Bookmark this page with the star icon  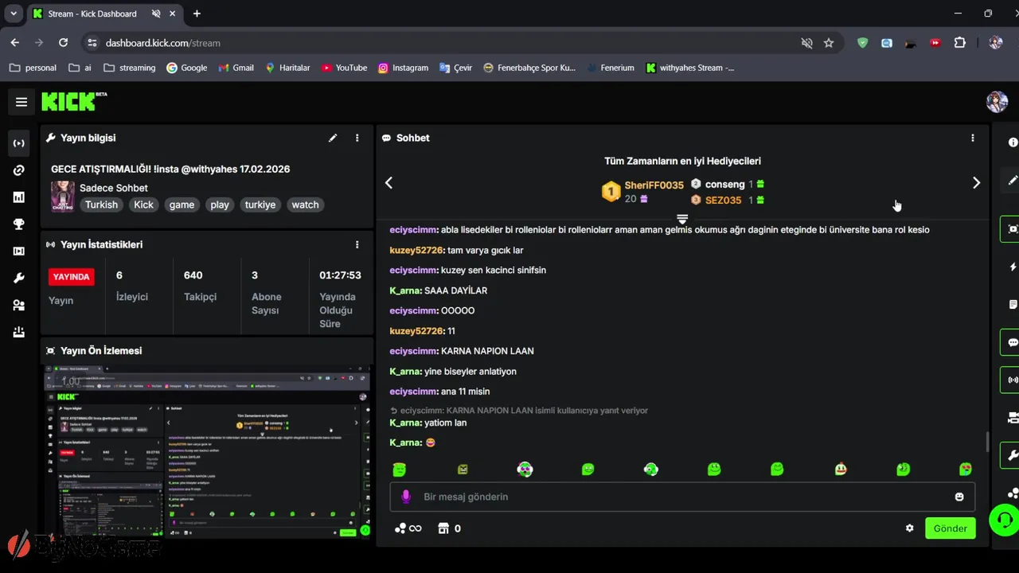point(829,43)
